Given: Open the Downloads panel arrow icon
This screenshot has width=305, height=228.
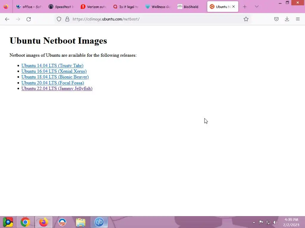Looking at the screenshot, I should click(x=287, y=19).
